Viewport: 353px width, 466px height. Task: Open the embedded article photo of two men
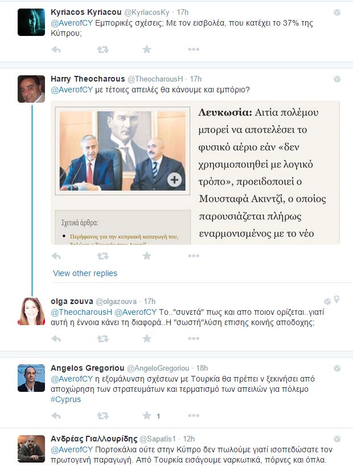point(122,151)
